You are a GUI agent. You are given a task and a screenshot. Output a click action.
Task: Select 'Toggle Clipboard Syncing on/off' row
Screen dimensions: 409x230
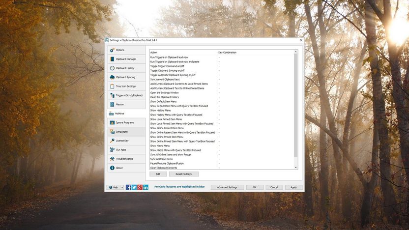tap(222, 70)
